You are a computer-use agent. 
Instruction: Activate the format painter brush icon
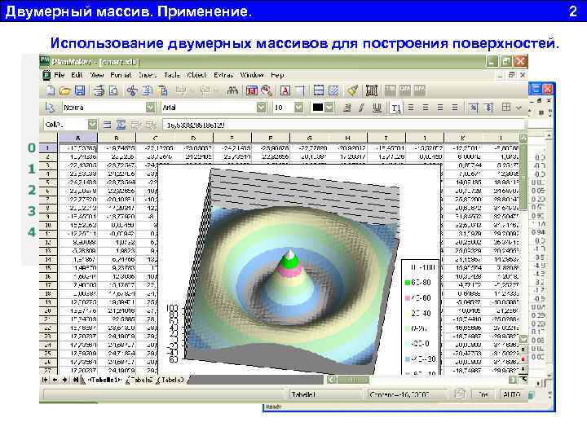352,90
